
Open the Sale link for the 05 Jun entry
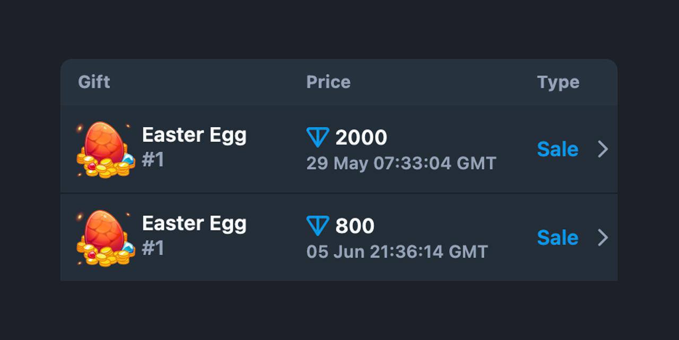(558, 238)
